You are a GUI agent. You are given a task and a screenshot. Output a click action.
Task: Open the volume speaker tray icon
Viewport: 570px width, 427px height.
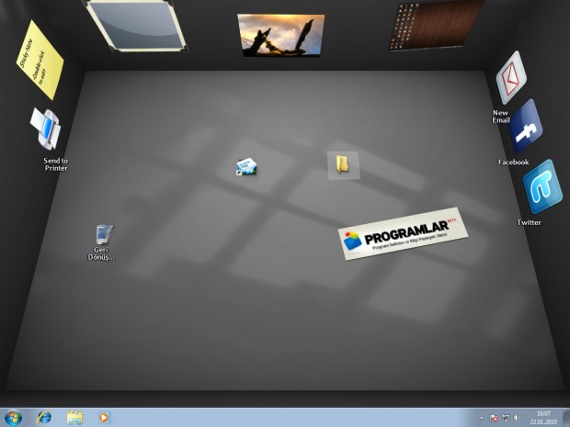click(517, 418)
